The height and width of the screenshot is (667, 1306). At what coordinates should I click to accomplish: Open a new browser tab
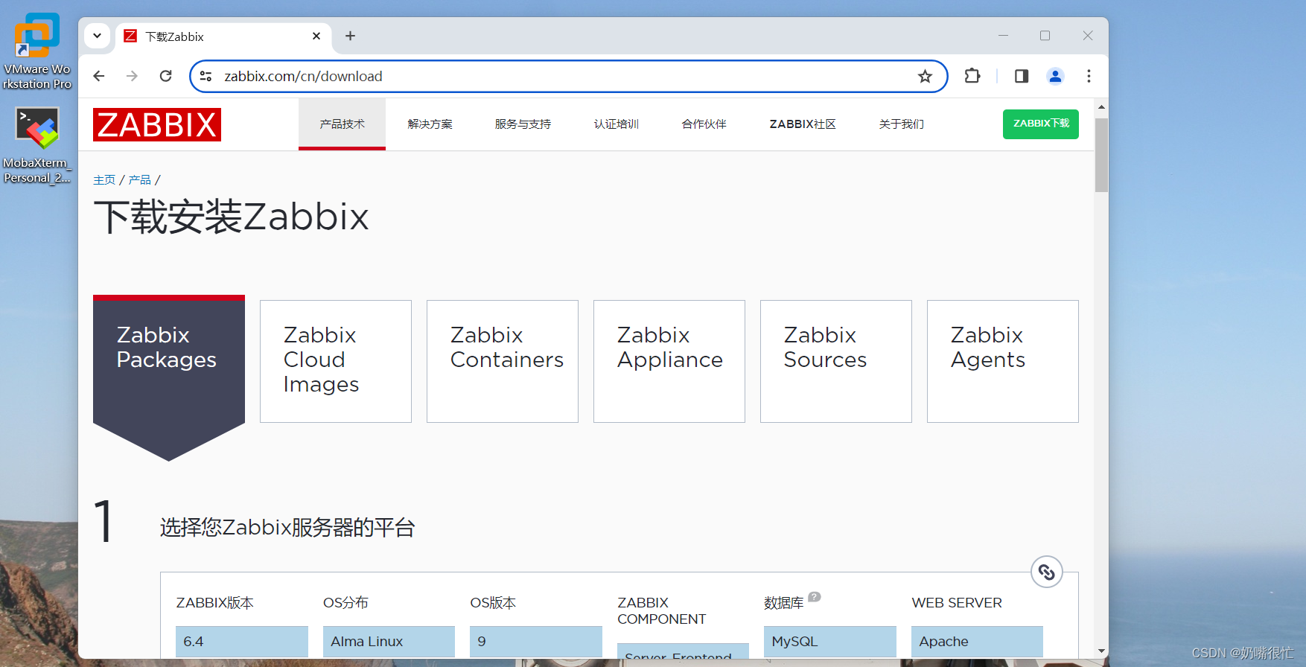tap(350, 36)
